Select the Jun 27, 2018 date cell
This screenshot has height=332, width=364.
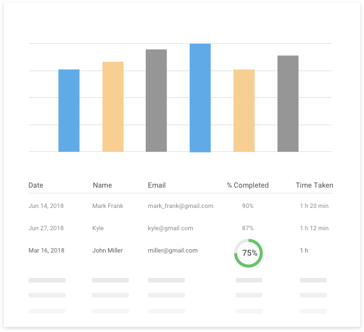click(x=46, y=228)
